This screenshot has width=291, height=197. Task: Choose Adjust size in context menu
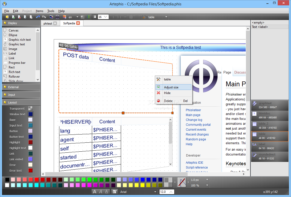[174, 87]
